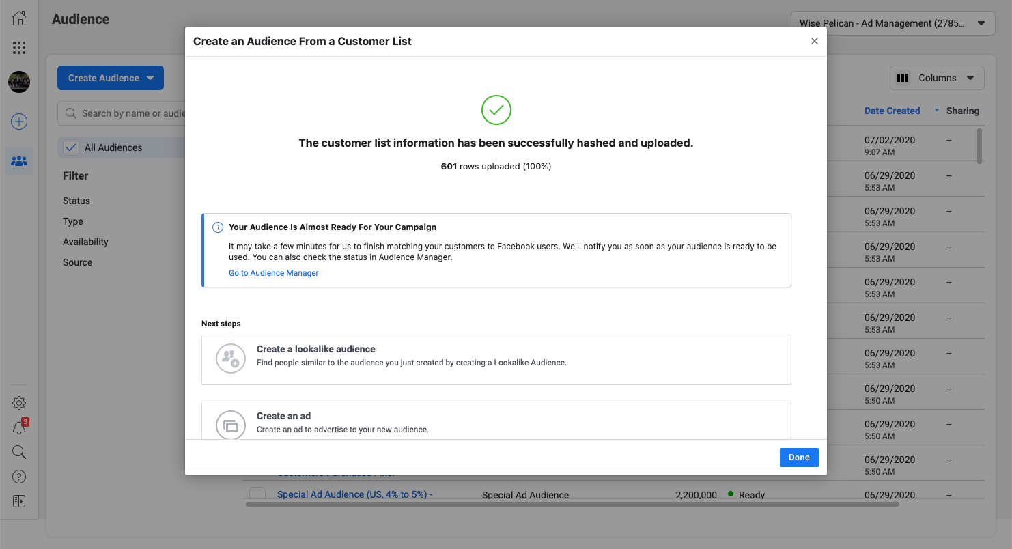Screen dimensions: 1012x549
Task: Click the 07/02/2020 date cell
Action: coord(890,145)
